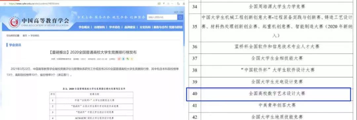Click the green reader mode icon in toolbar
Screen dimensions: 357x120
[159, 4]
